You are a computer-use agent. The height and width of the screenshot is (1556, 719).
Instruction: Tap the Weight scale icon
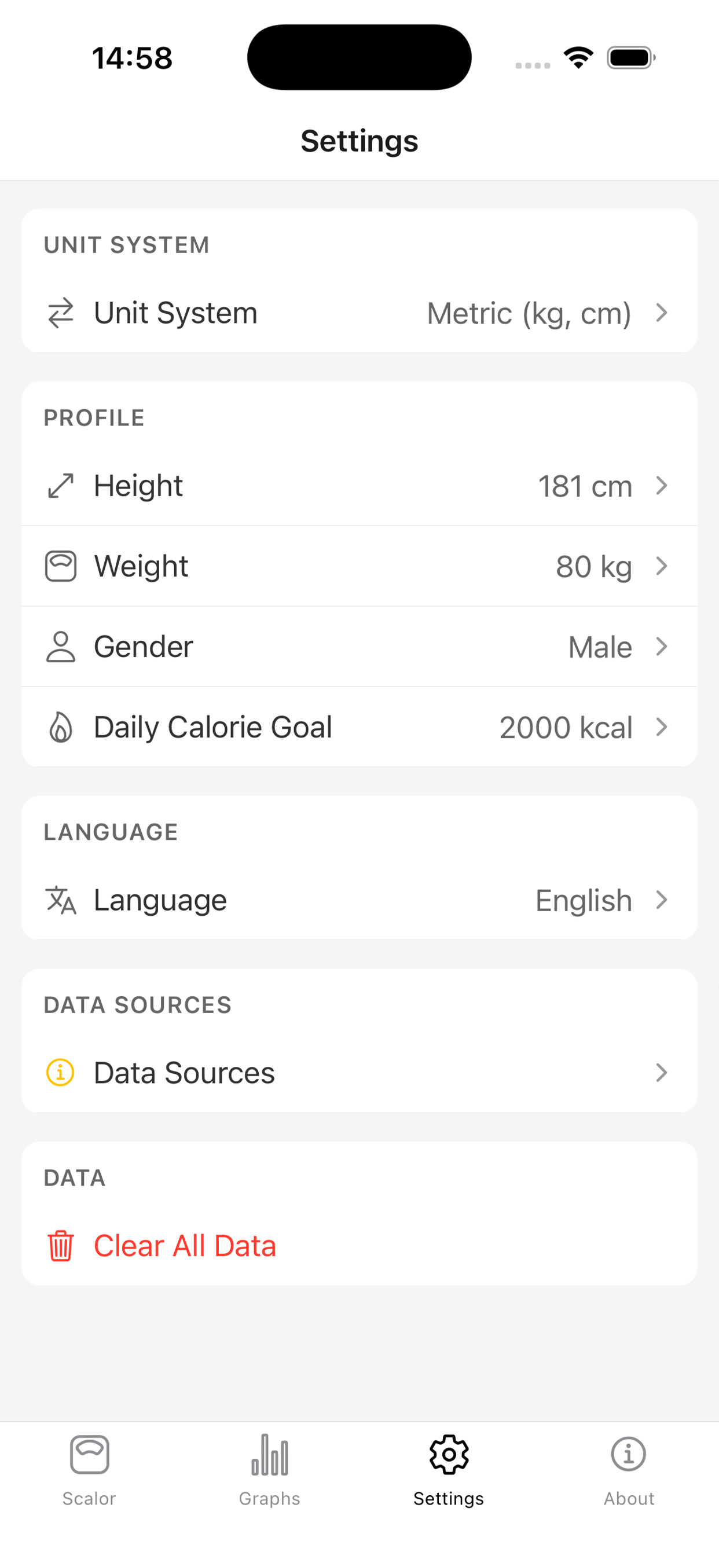(x=60, y=566)
